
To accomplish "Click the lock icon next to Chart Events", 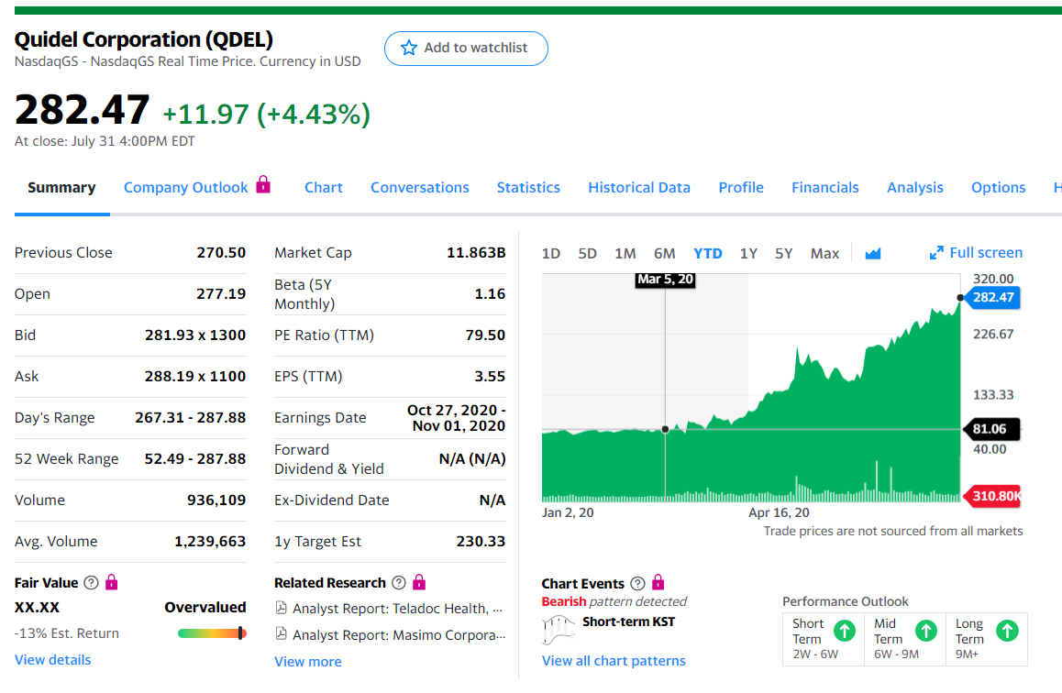I will pos(658,583).
